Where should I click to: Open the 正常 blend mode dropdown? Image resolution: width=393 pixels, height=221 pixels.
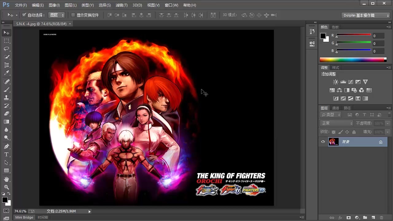click(x=337, y=123)
